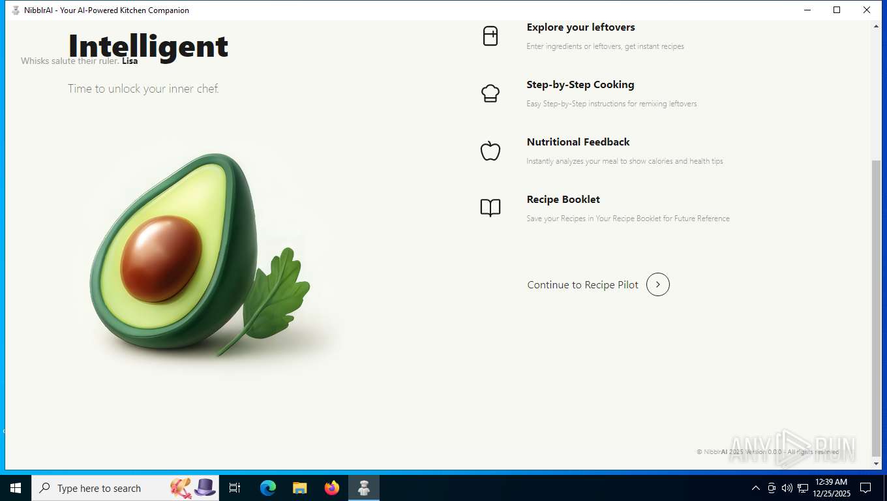Select the Step-by-Step Cooking heading
The width and height of the screenshot is (887, 501).
580,85
